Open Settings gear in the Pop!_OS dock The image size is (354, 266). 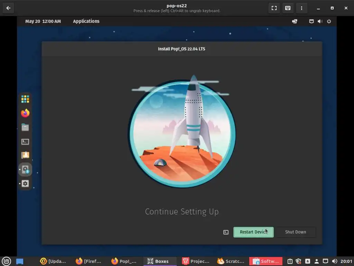click(25, 184)
